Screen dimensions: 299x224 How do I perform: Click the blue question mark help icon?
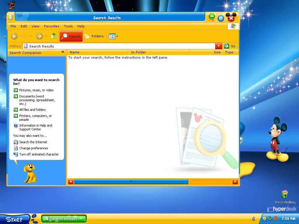[x=16, y=125]
